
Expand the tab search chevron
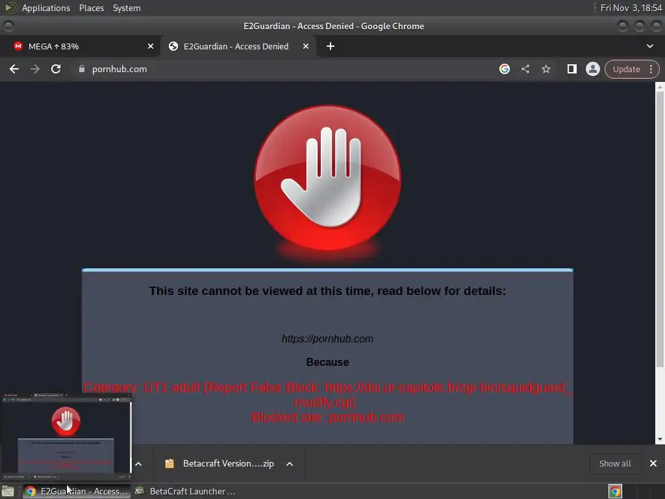tap(649, 46)
